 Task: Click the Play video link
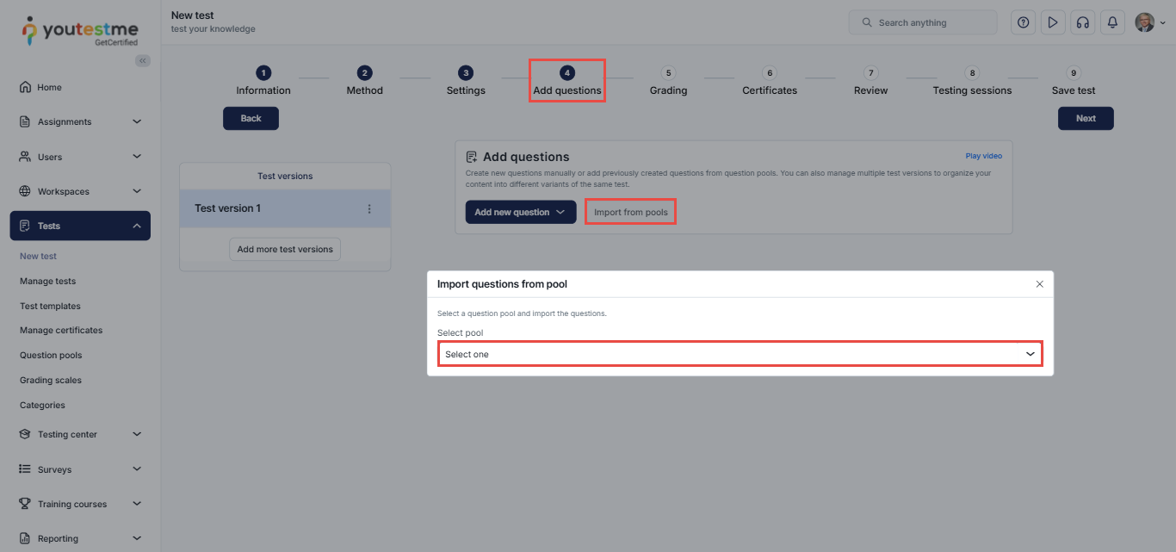coord(983,156)
